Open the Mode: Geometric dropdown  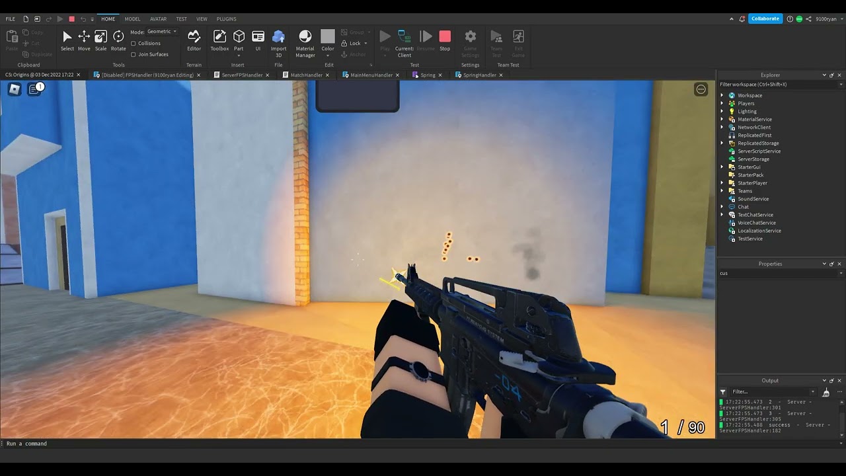coord(161,31)
